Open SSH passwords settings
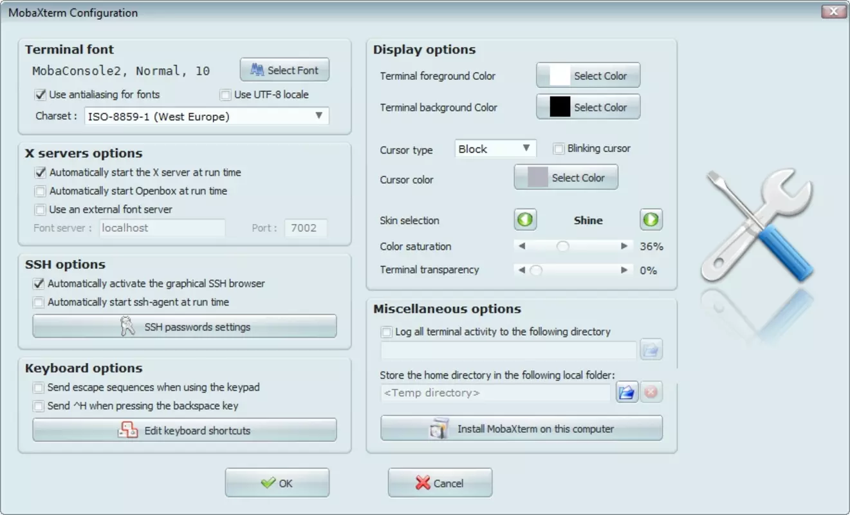This screenshot has height=515, width=850. click(x=185, y=326)
